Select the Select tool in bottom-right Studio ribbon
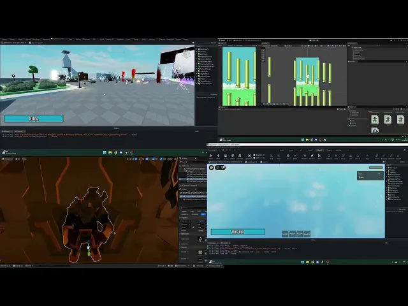Image resolution: width=408 pixels, height=306 pixels. point(211,156)
